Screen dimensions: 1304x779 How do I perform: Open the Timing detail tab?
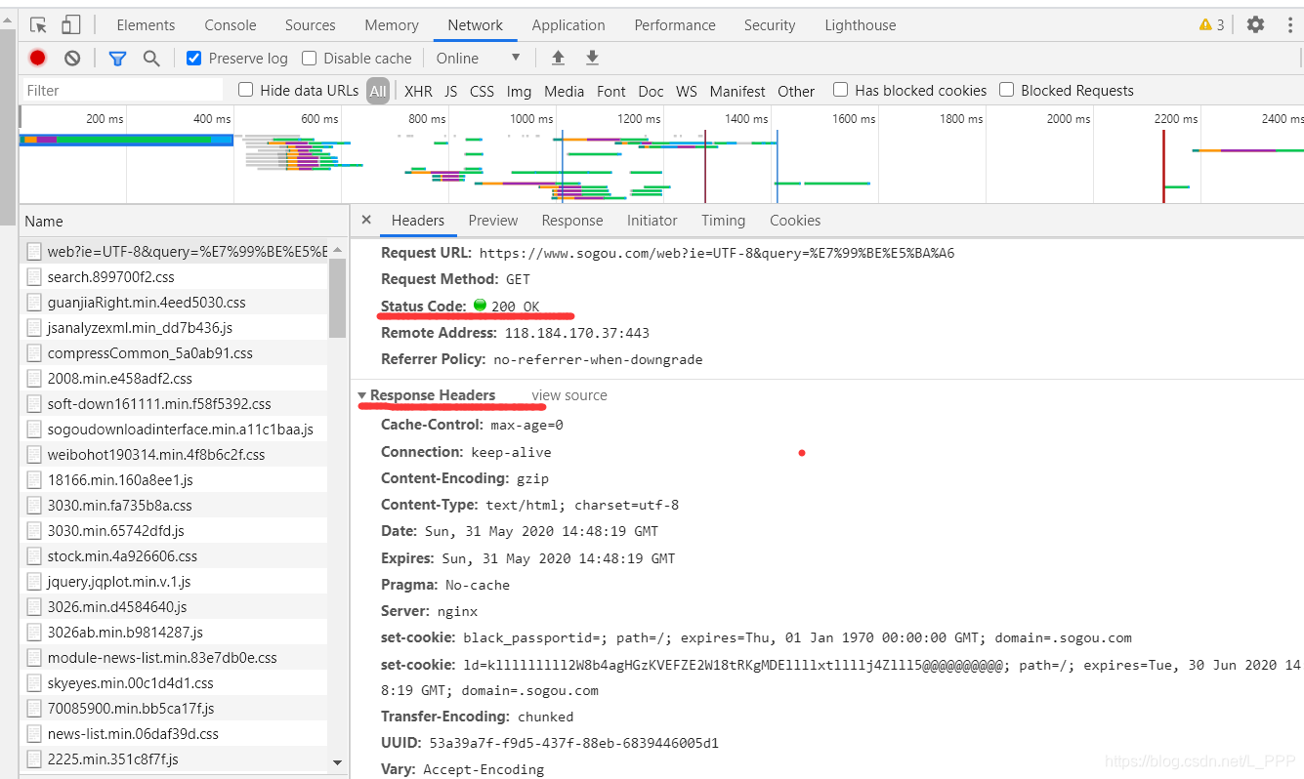723,221
